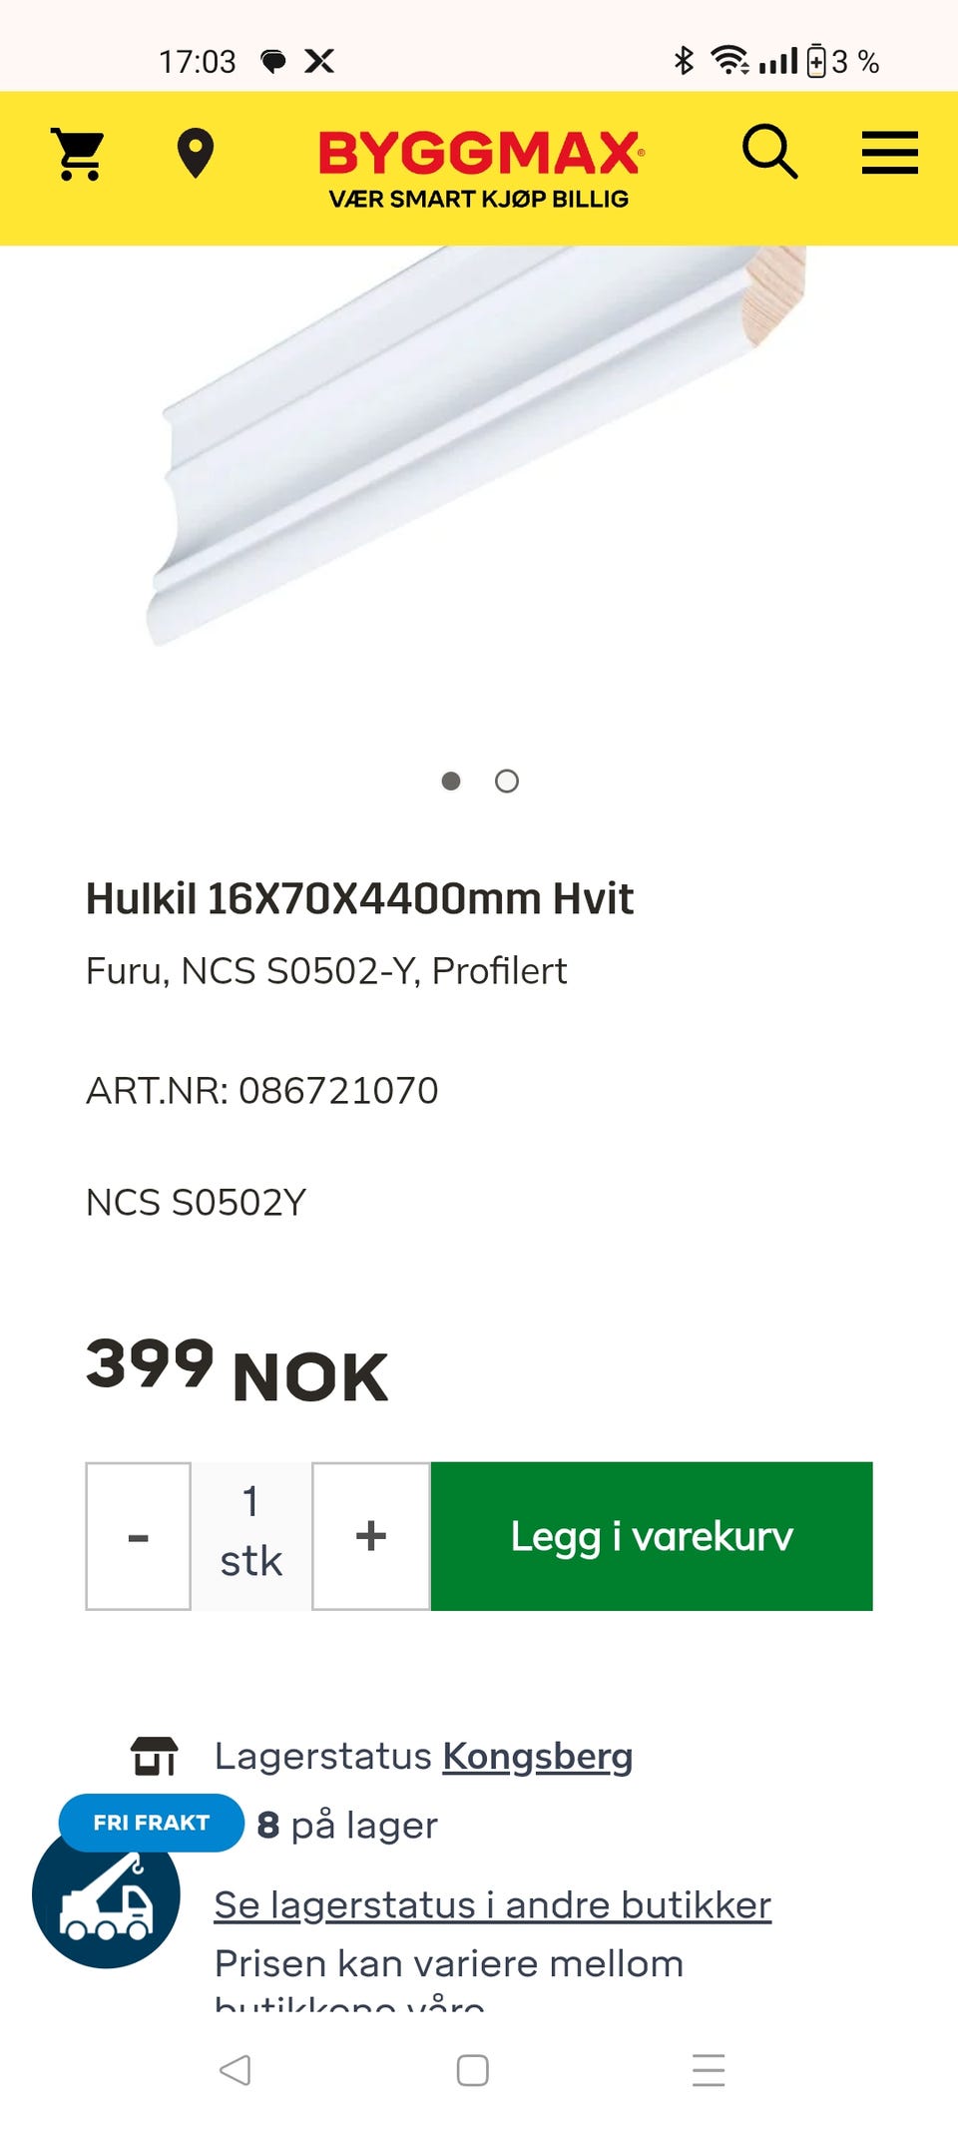Show the first product image dot

click(451, 781)
